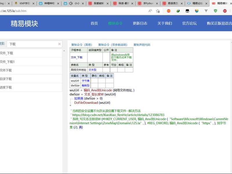This screenshot has height=174, width=232.
Task: Select 进度下载 in the results list
Action: (31, 87)
